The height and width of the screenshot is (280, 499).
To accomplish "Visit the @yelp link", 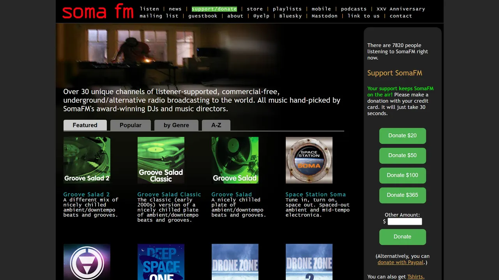I will pos(261,16).
